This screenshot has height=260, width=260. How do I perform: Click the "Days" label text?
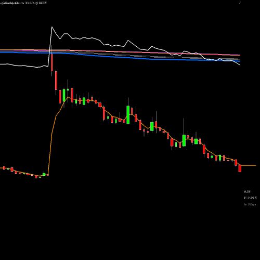[x=253, y=204]
